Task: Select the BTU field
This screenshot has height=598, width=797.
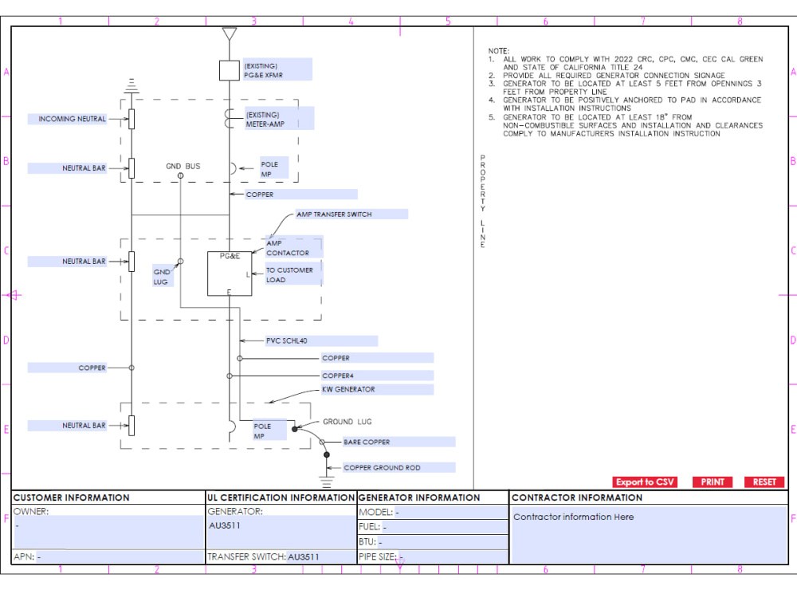Action: click(x=442, y=542)
